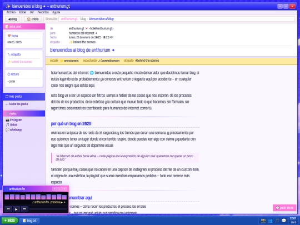This screenshot has height=225, width=300.
Task: Click the people icon in system tray
Action: pos(270,221)
